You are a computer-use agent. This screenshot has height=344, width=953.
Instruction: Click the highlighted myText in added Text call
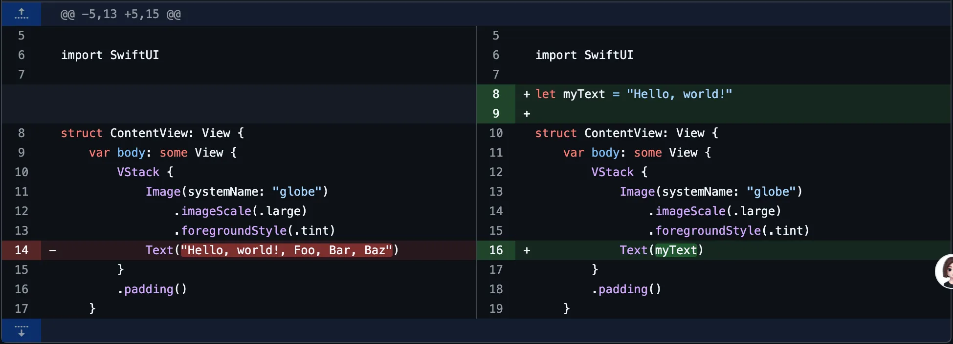pos(676,250)
